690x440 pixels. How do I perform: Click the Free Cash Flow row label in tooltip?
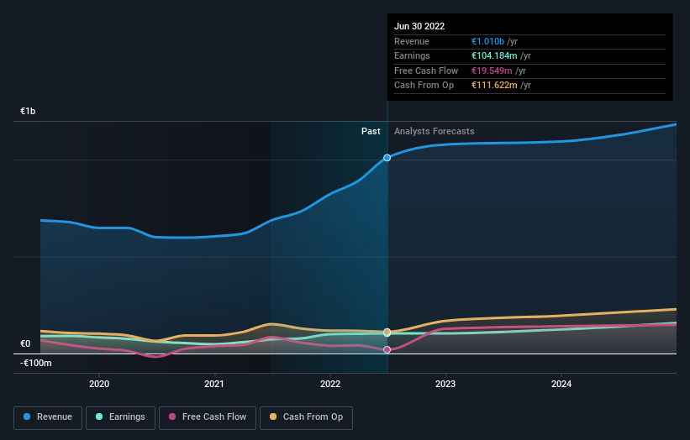(426, 71)
